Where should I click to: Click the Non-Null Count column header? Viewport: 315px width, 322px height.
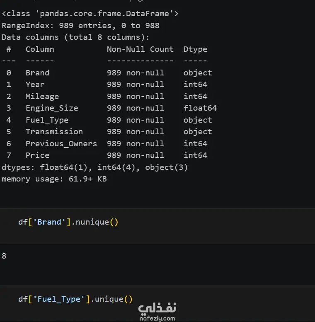point(140,49)
